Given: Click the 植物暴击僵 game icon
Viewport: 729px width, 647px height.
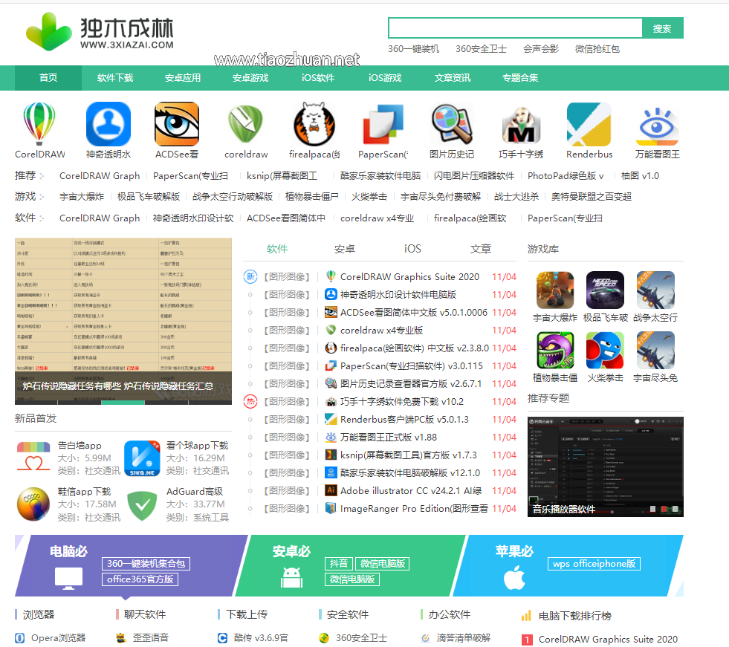Looking at the screenshot, I should pos(555,350).
